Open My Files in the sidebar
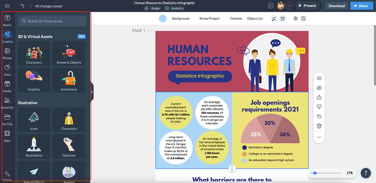Image resolution: width=376 pixels, height=183 pixels. [x=7, y=120]
